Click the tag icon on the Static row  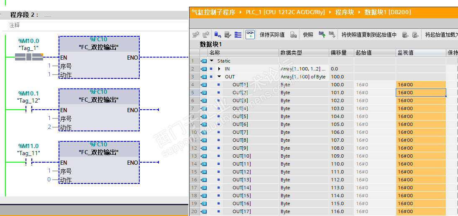[204, 61]
